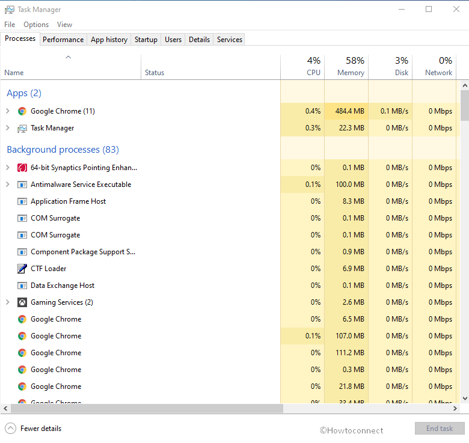Click the 22.3 MB memory cell
The image size is (469, 443).
pyautogui.click(x=346, y=128)
